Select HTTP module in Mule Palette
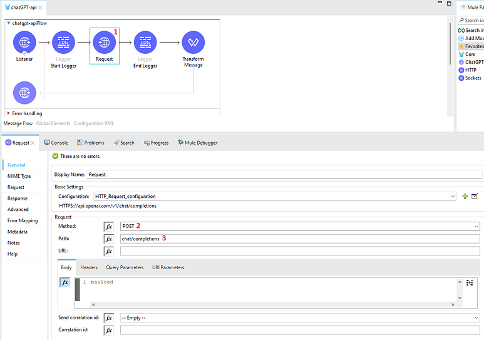The width and height of the screenshot is (484, 340). [468, 70]
